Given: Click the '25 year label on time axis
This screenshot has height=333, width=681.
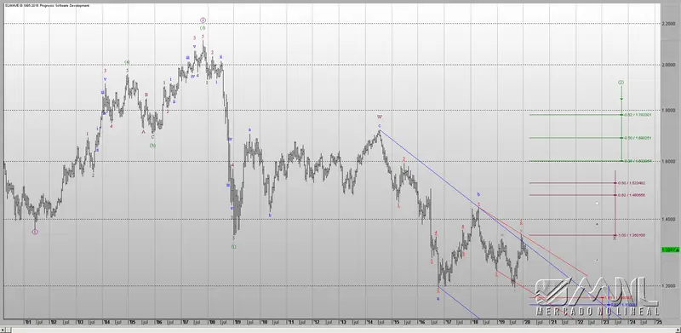Looking at the screenshot, I should (x=658, y=323).
